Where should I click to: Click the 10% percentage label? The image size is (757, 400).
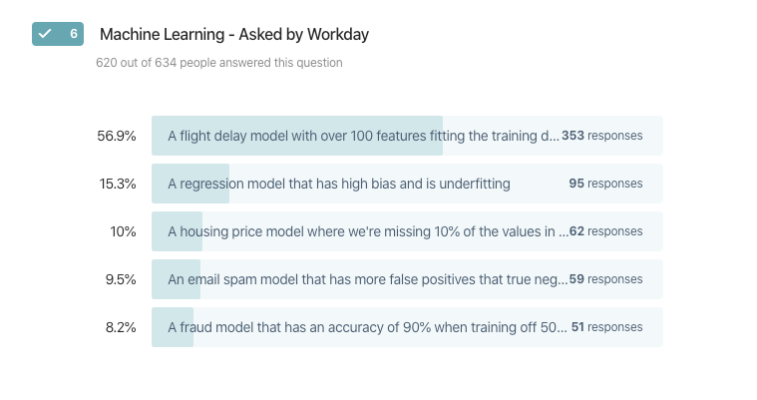tap(123, 231)
